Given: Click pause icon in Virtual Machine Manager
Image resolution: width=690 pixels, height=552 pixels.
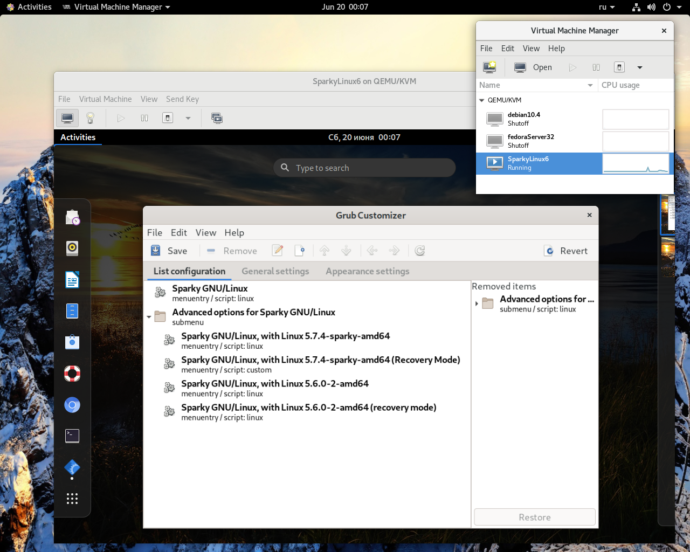Looking at the screenshot, I should [x=596, y=67].
